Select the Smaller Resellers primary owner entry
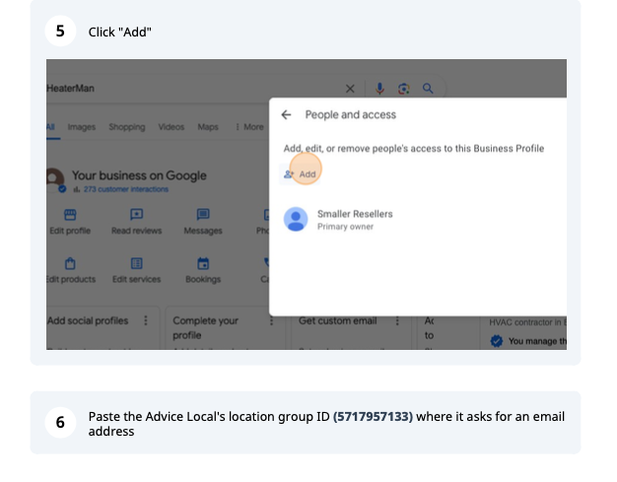 pyautogui.click(x=338, y=220)
